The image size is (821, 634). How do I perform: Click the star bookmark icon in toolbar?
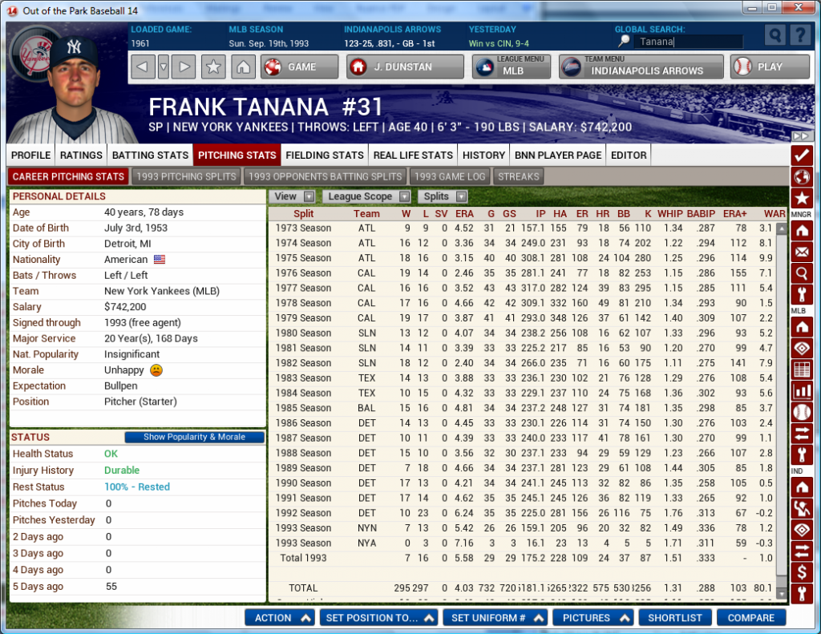point(213,67)
